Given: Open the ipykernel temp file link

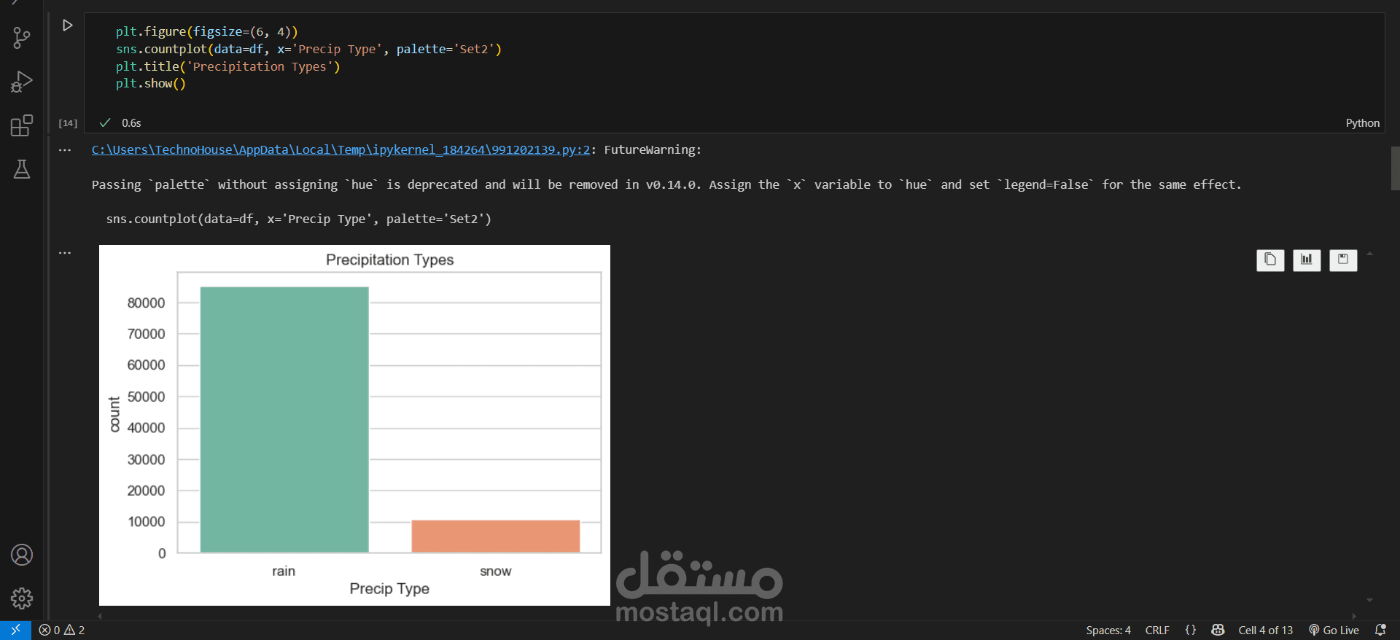Looking at the screenshot, I should tap(341, 149).
